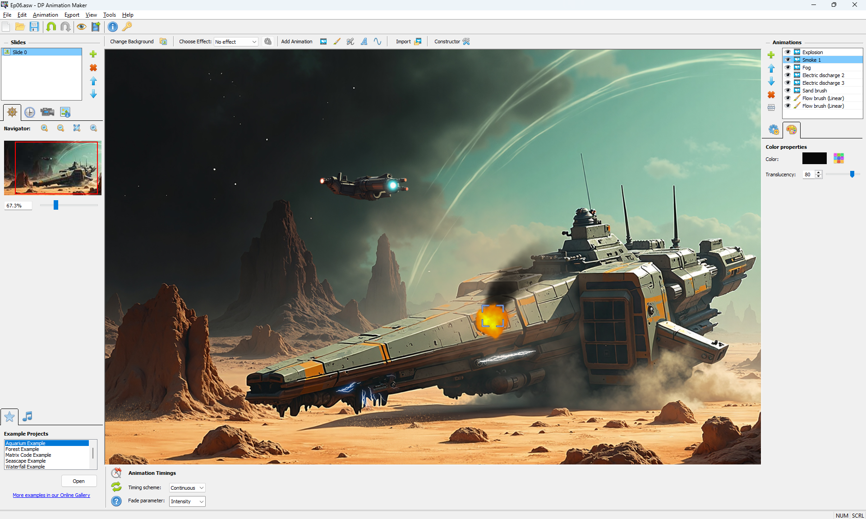
Task: Click the Save project toolbar icon
Action: click(34, 27)
